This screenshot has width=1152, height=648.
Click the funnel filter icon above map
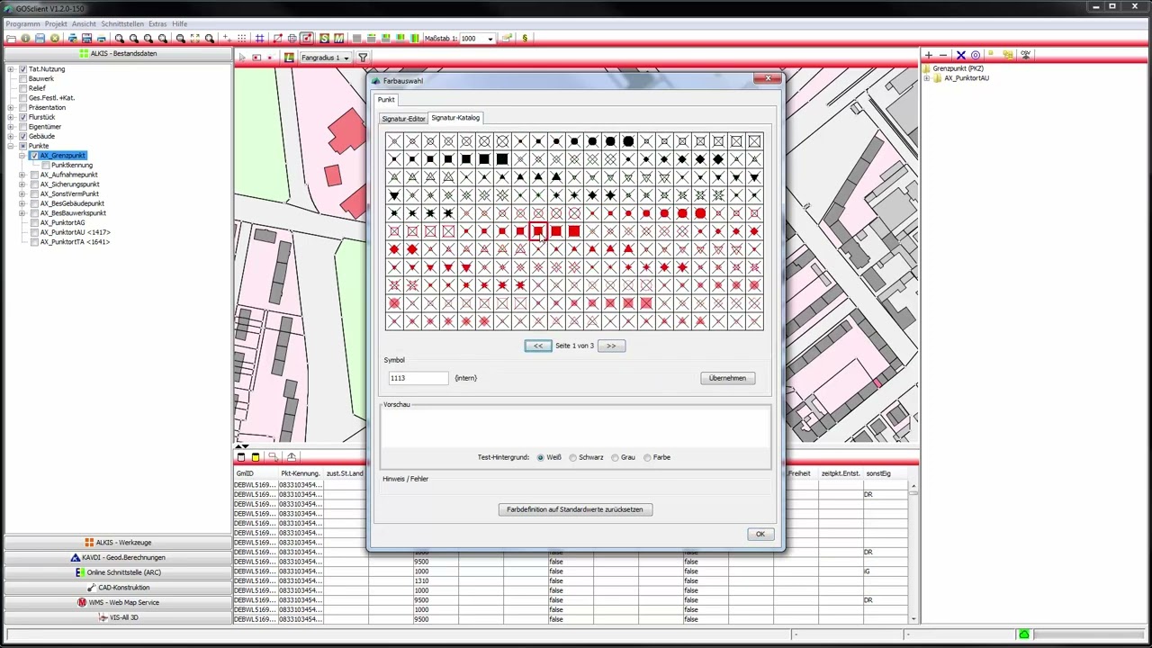[x=363, y=58]
